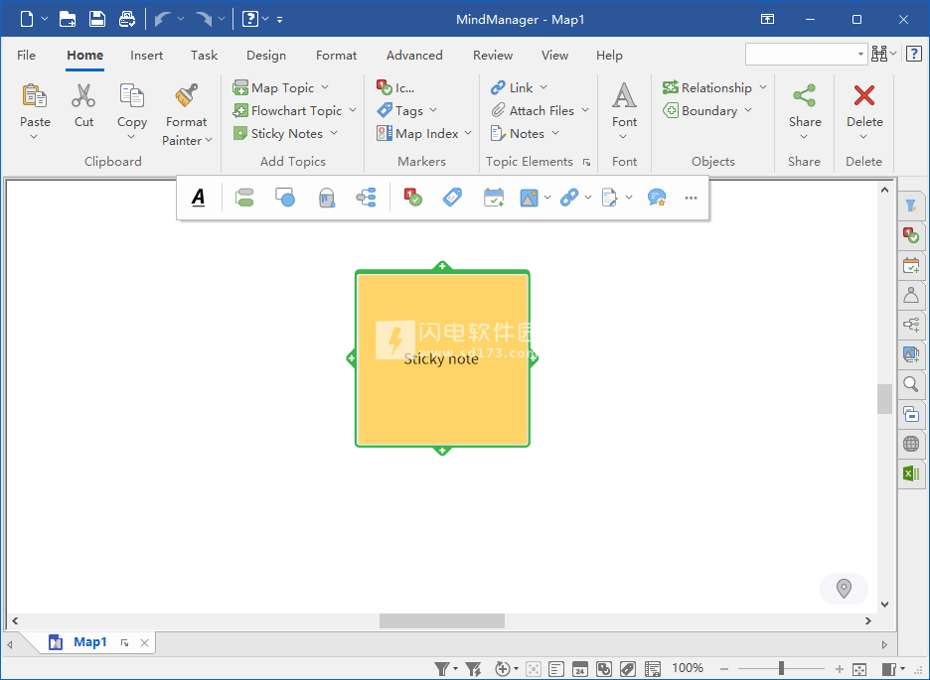Image resolution: width=930 pixels, height=680 pixels.
Task: Undo the last action
Action: click(162, 19)
